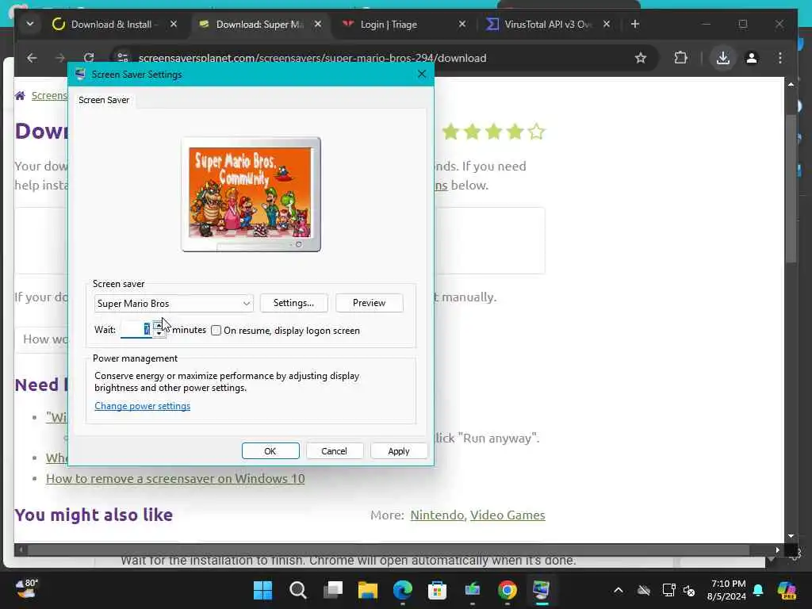Click into the Wait minutes field

pos(136,329)
